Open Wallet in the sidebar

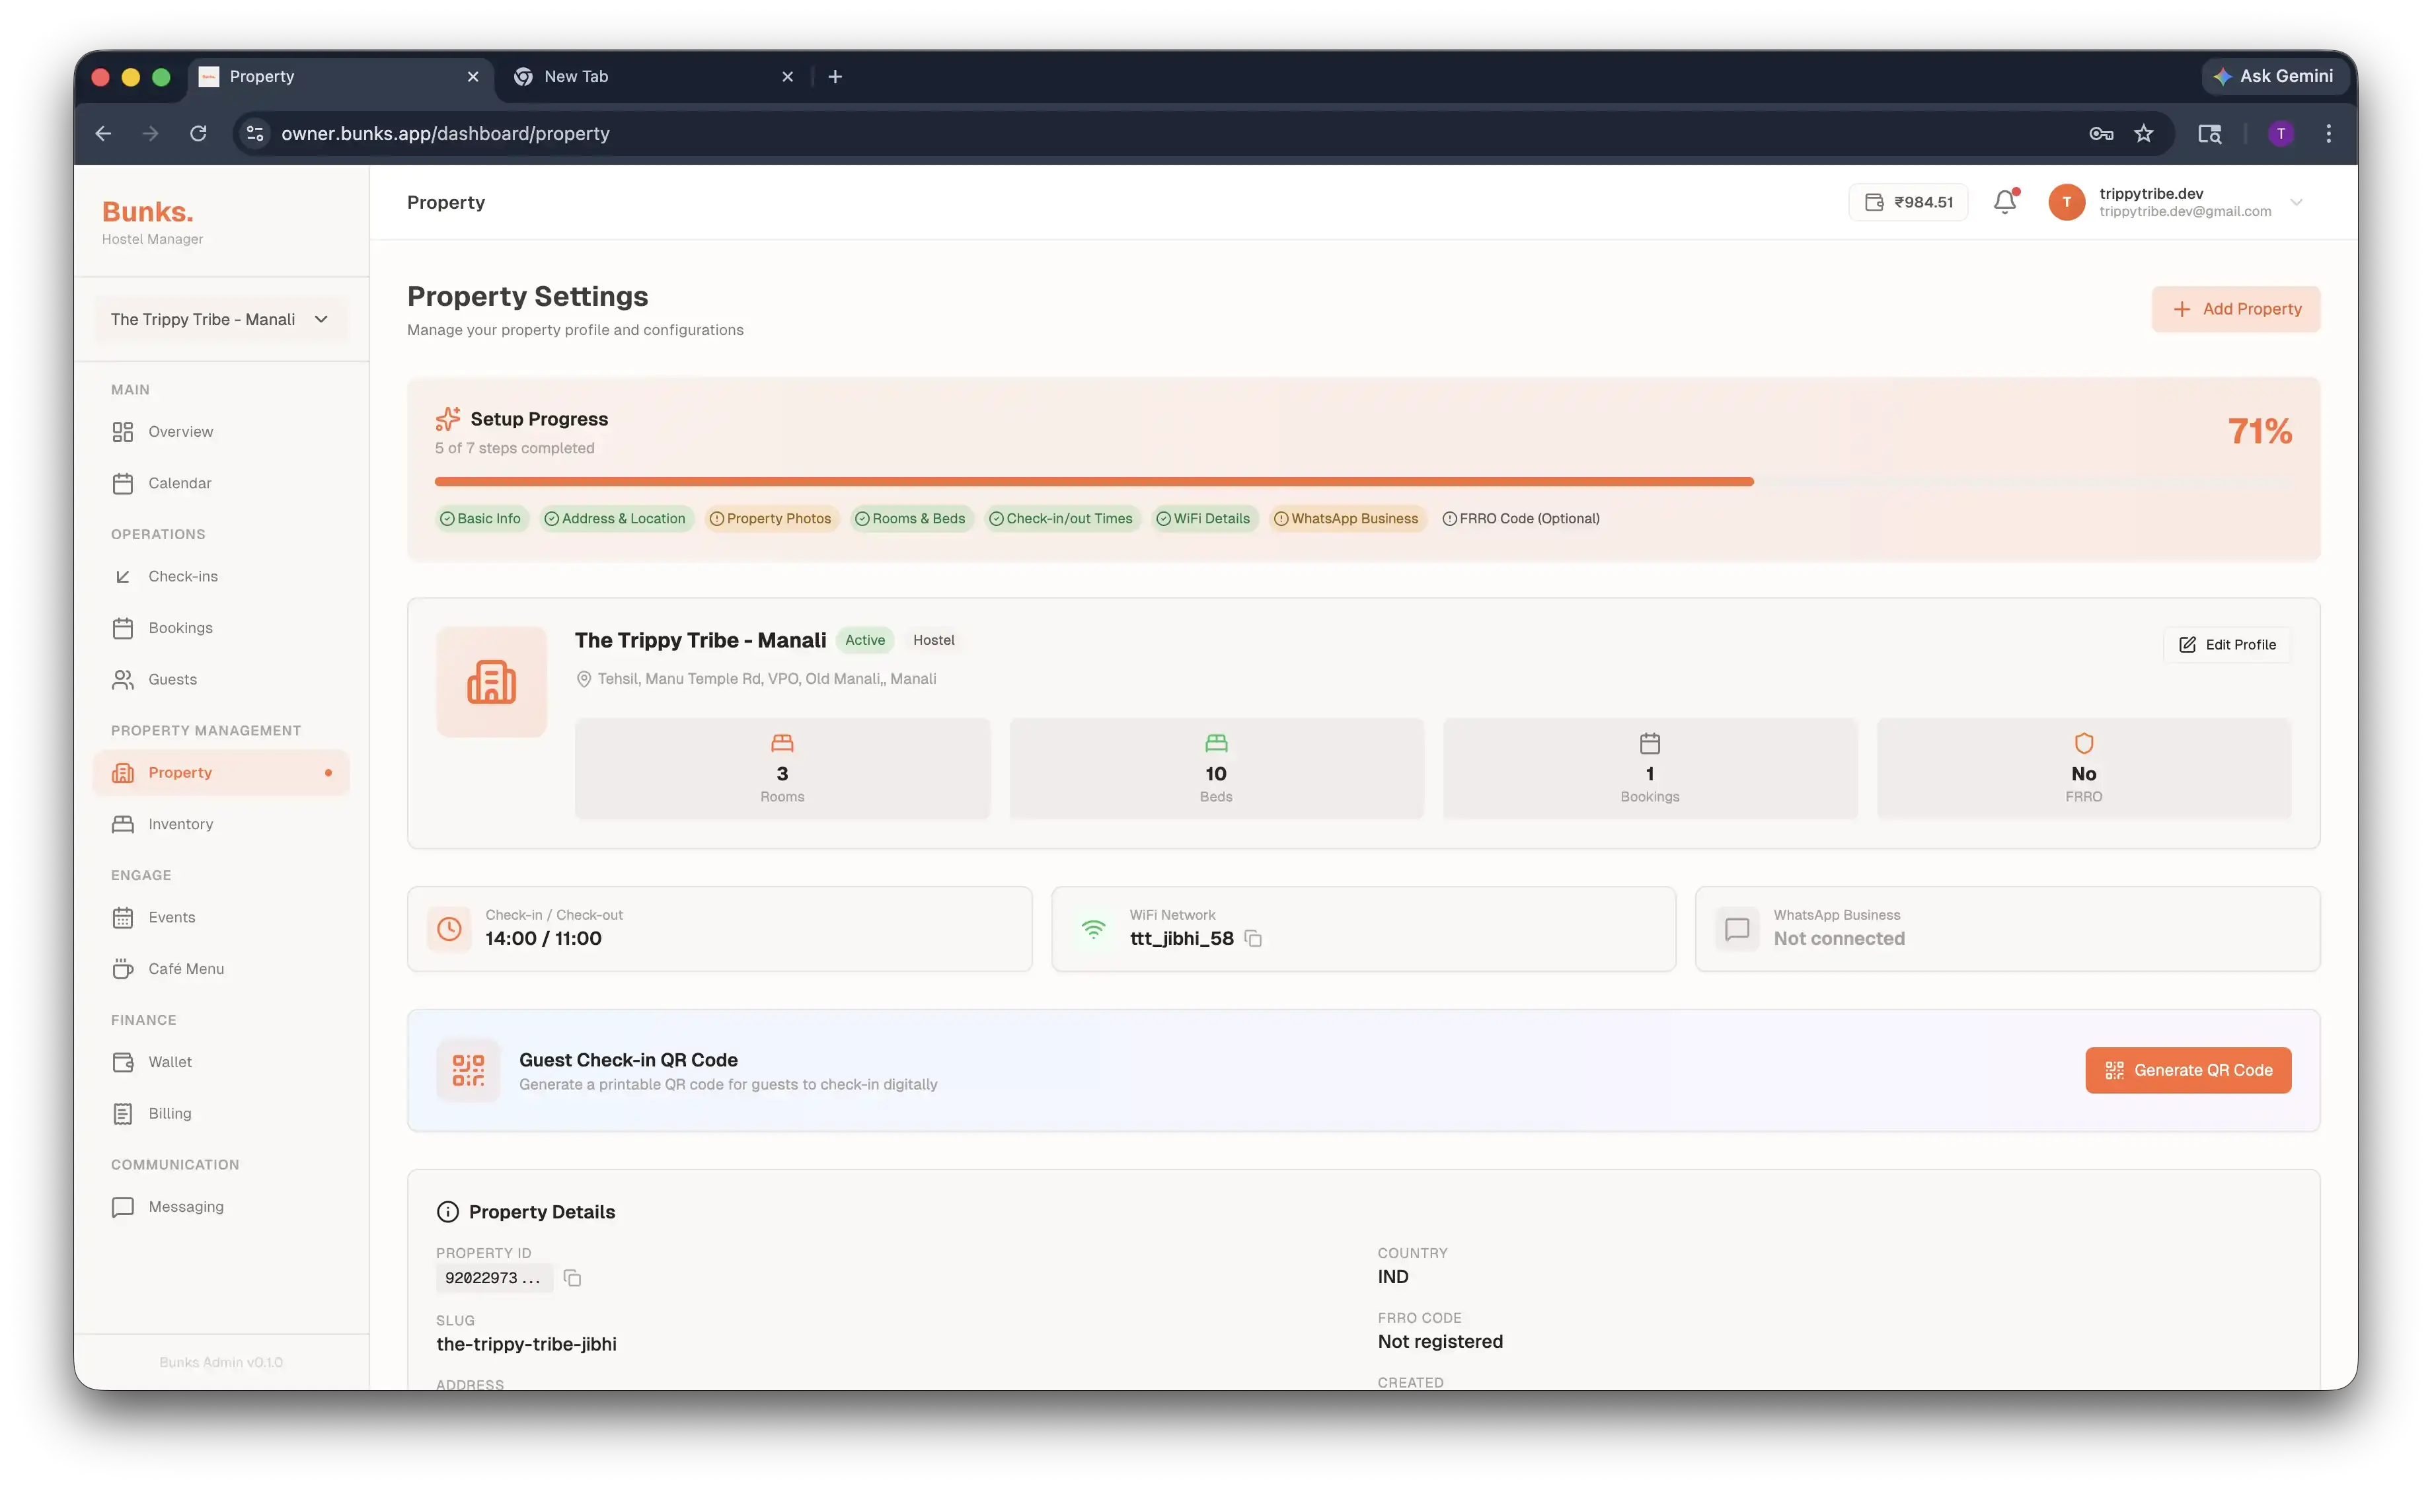pyautogui.click(x=221, y=1062)
